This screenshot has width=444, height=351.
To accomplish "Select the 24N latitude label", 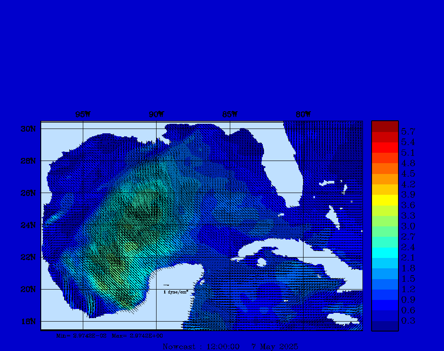I will pos(28,225).
